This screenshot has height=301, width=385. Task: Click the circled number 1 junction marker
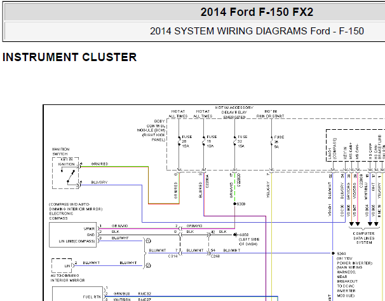pyautogui.click(x=149, y=241)
